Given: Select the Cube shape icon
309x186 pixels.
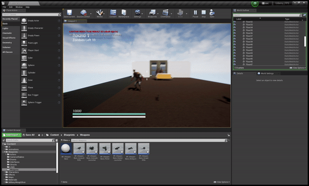Looking at the screenshot, I should click(24, 58).
